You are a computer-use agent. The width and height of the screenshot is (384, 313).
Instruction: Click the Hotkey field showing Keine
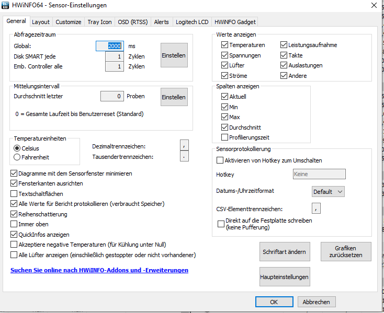tap(319, 174)
